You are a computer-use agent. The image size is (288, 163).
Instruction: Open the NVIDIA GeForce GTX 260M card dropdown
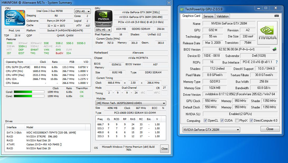click(x=211, y=130)
